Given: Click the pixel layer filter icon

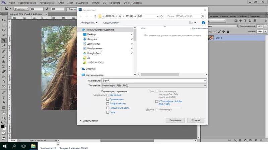Looking at the screenshot, I should tap(236, 21).
